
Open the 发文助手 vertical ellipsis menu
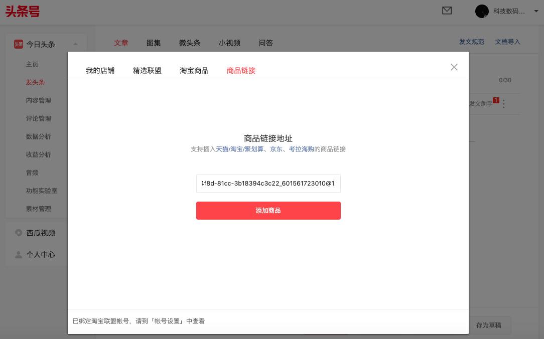503,103
